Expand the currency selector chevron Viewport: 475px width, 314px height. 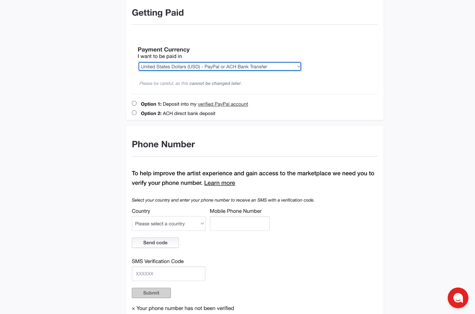pyautogui.click(x=298, y=66)
